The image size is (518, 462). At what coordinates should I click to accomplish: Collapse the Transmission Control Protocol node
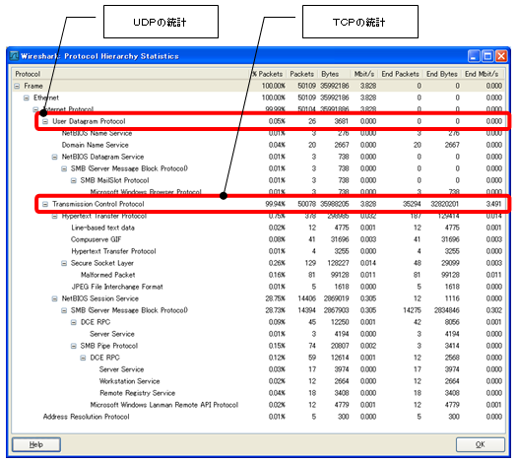click(x=45, y=204)
